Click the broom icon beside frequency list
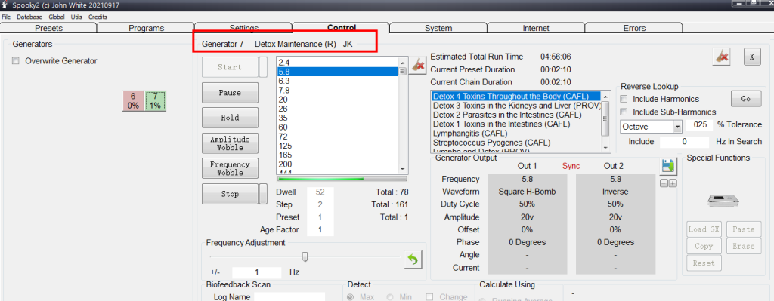The width and height of the screenshot is (774, 301). [x=418, y=66]
